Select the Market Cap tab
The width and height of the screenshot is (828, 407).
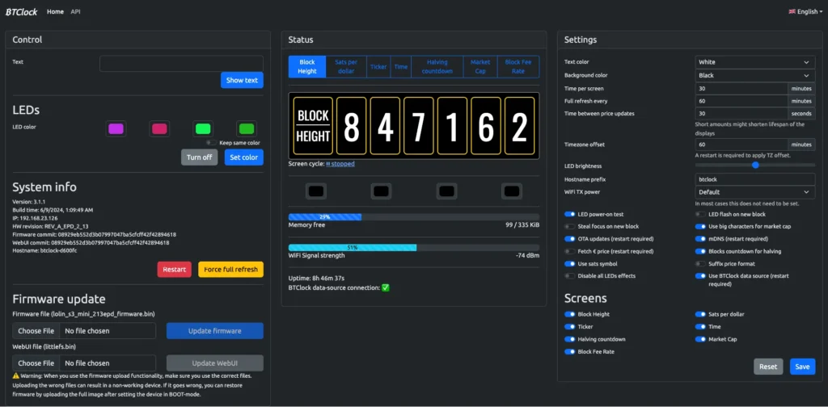(x=480, y=67)
